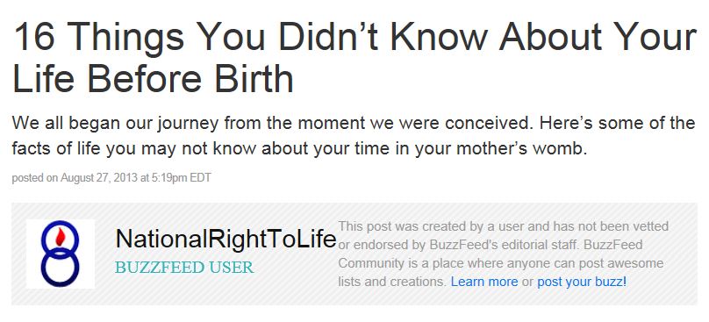The width and height of the screenshot is (709, 322).
Task: Click the lists and creations text
Action: (x=392, y=282)
